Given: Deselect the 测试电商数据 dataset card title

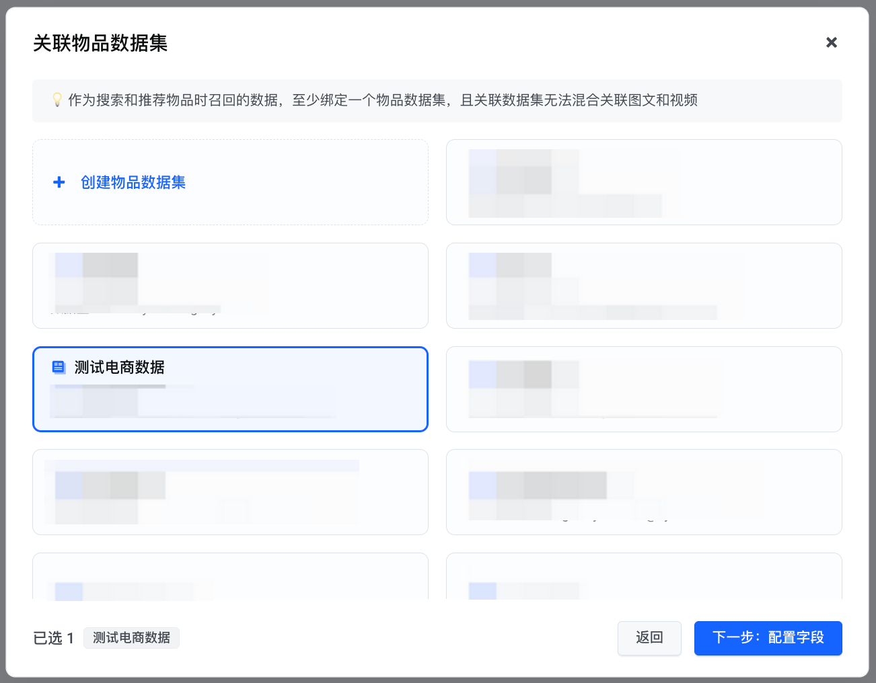Looking at the screenshot, I should tap(120, 367).
